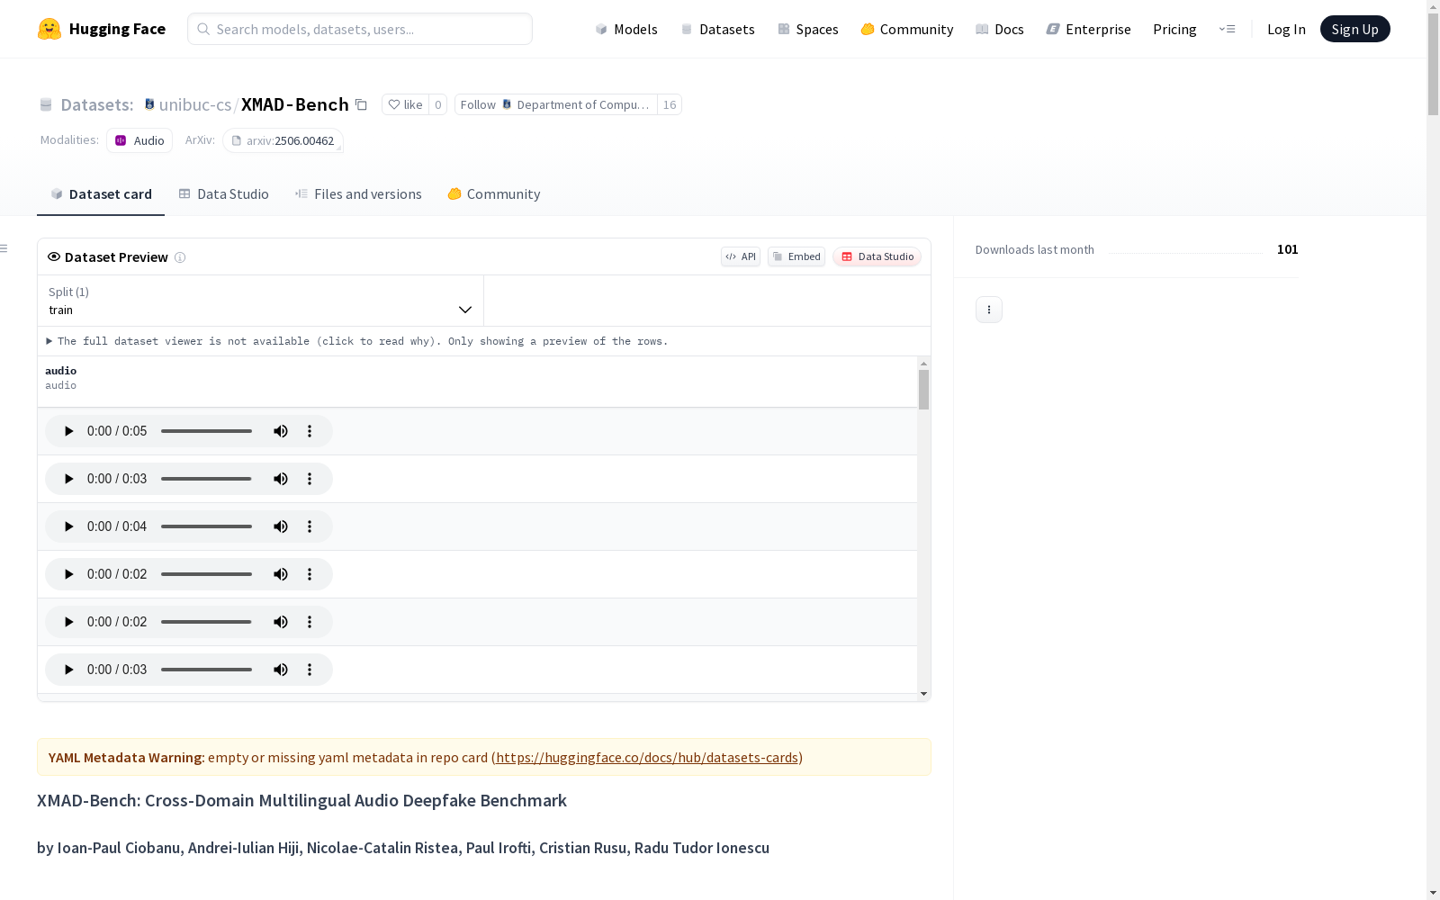Click the search models, datasets, users field
The image size is (1440, 900).
point(360,29)
